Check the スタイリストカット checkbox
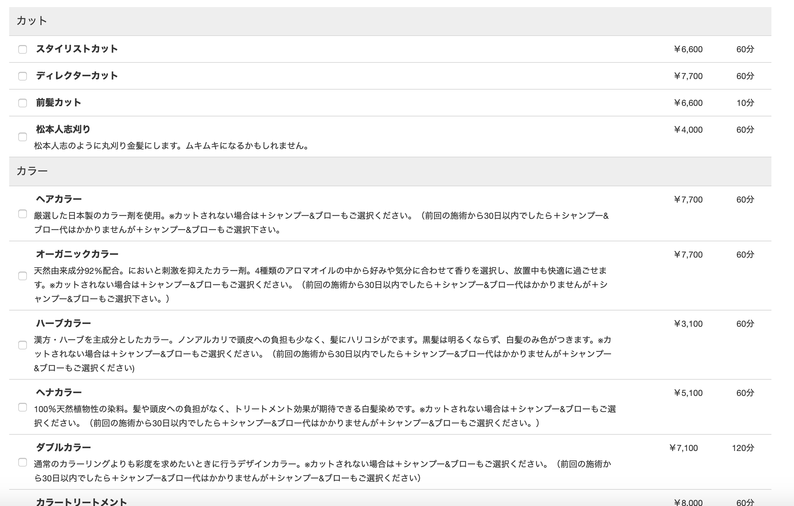Image resolution: width=794 pixels, height=506 pixels. click(x=23, y=49)
